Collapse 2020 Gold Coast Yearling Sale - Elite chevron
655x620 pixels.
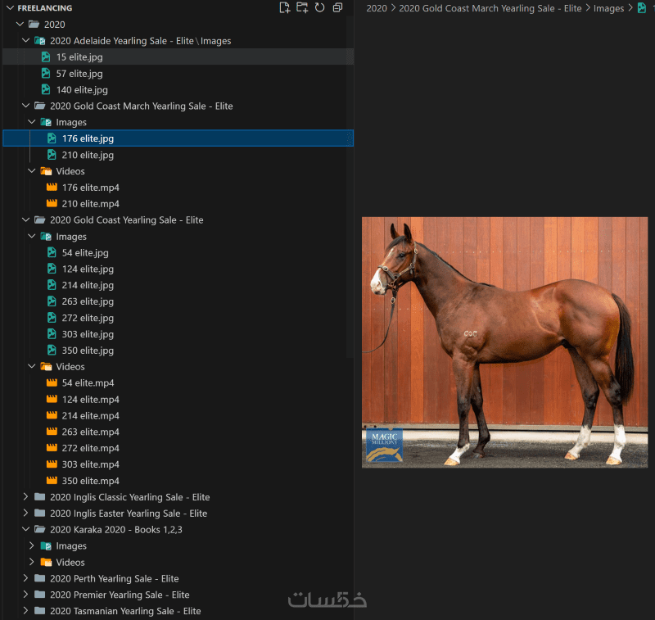25,219
